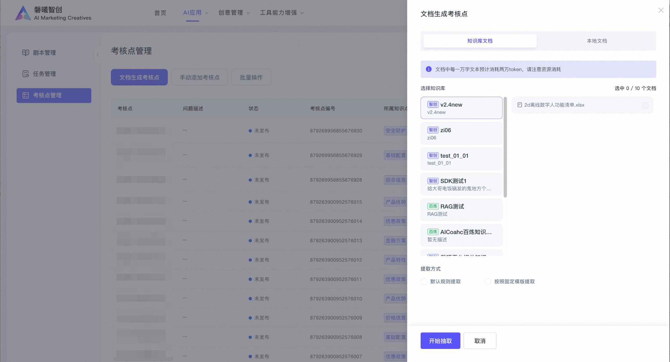670x362 pixels.
Task: Open 考核点管理 in sidebar
Action: point(54,95)
